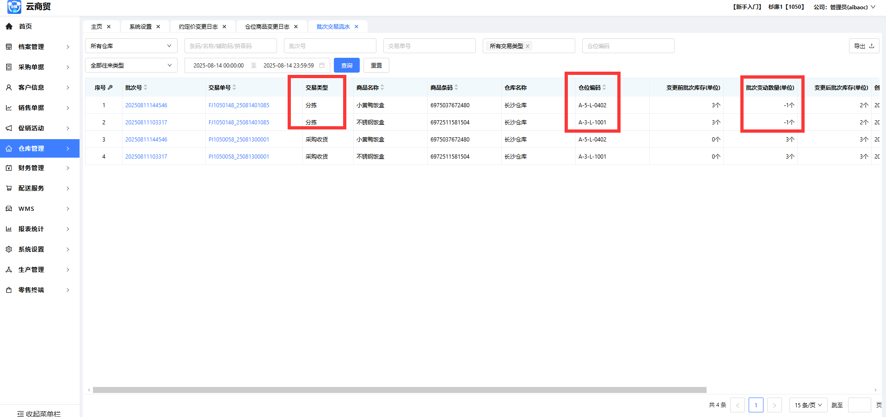
Task: Close the 仓位商品变更日志 tab
Action: 296,27
